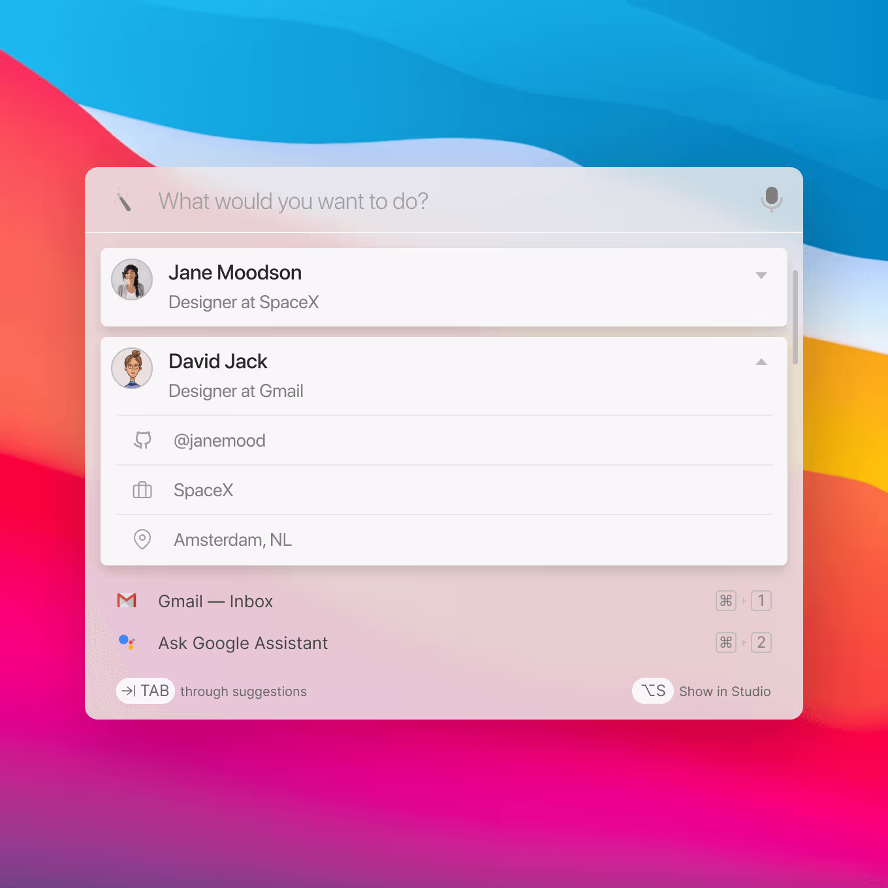
Task: Select Ask Google Assistant suggestion
Action: [444, 642]
